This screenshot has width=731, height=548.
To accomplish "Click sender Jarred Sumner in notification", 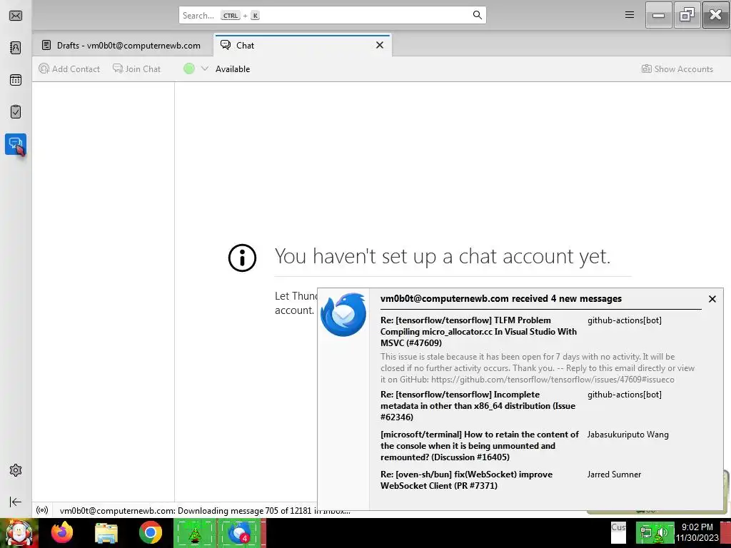I will 614,475.
